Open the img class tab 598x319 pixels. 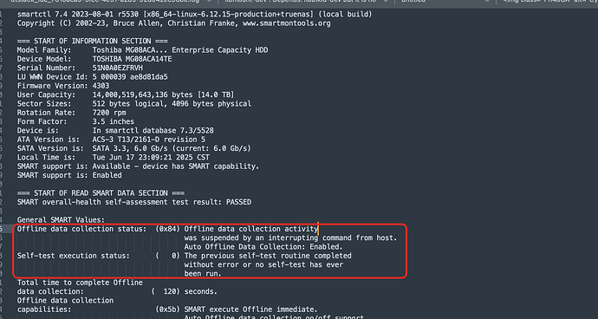click(549, 1)
